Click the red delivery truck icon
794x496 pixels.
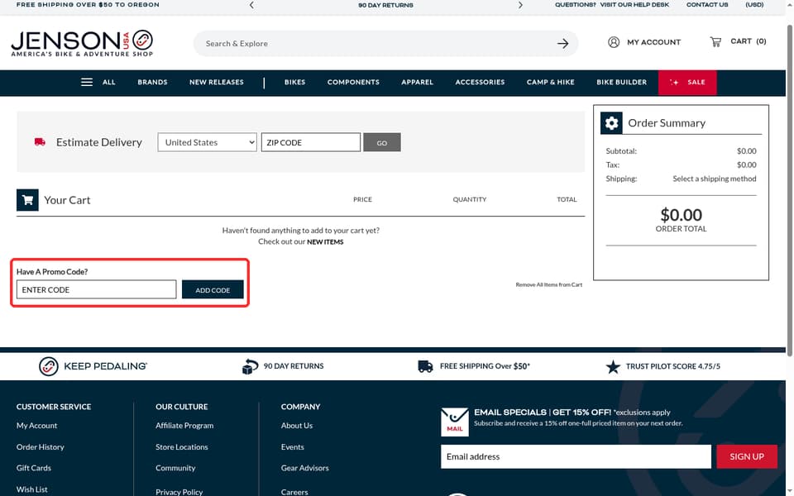click(x=40, y=142)
